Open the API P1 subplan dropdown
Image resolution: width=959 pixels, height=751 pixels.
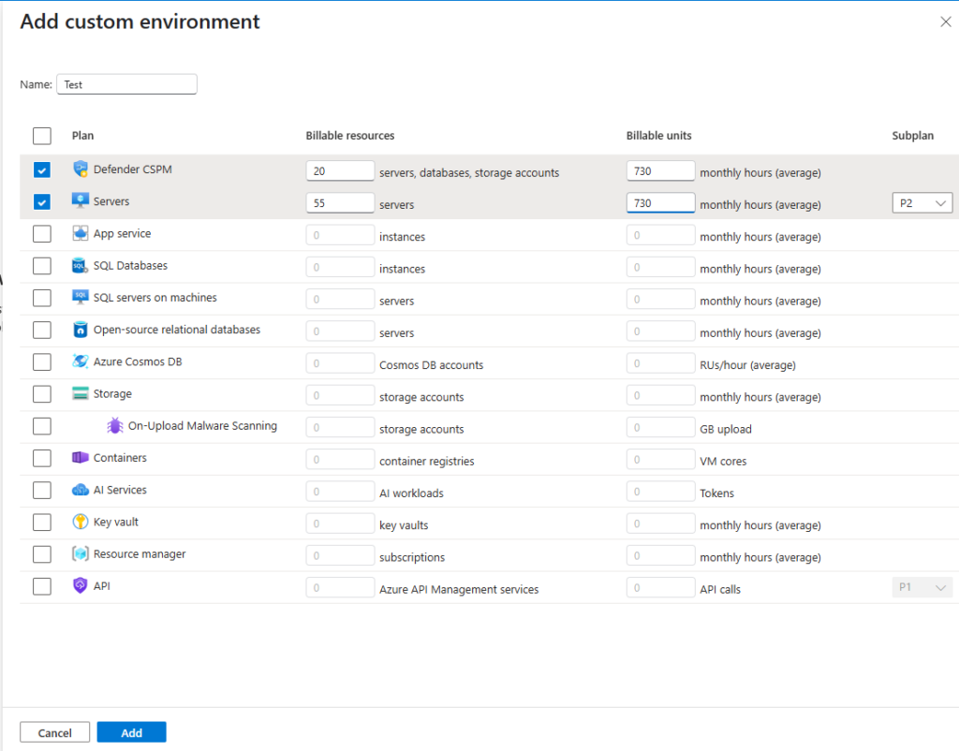coord(922,587)
